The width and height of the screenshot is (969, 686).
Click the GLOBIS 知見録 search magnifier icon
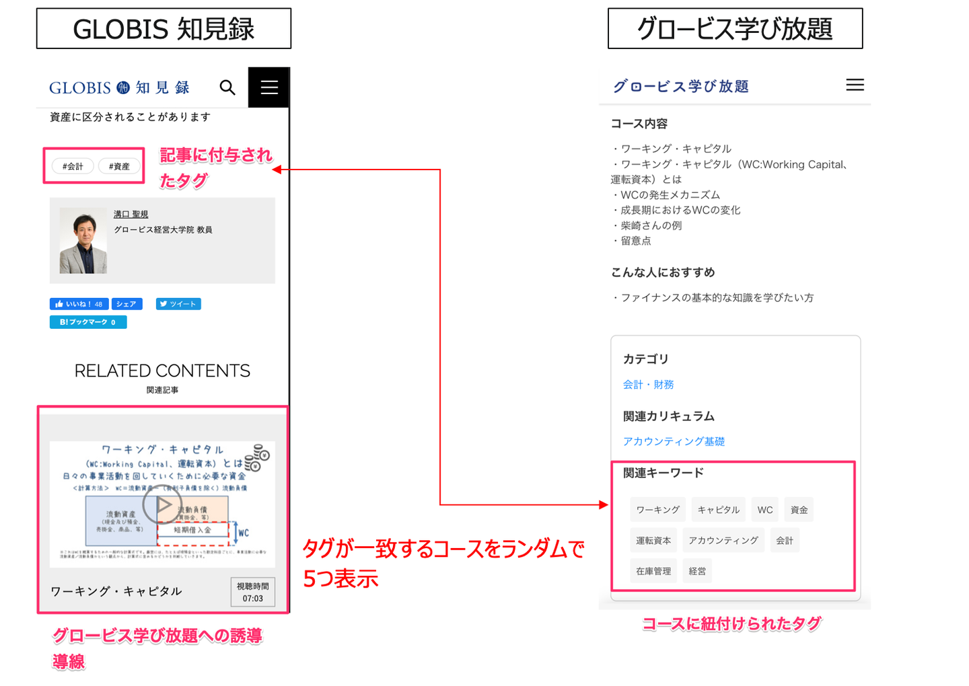[227, 87]
